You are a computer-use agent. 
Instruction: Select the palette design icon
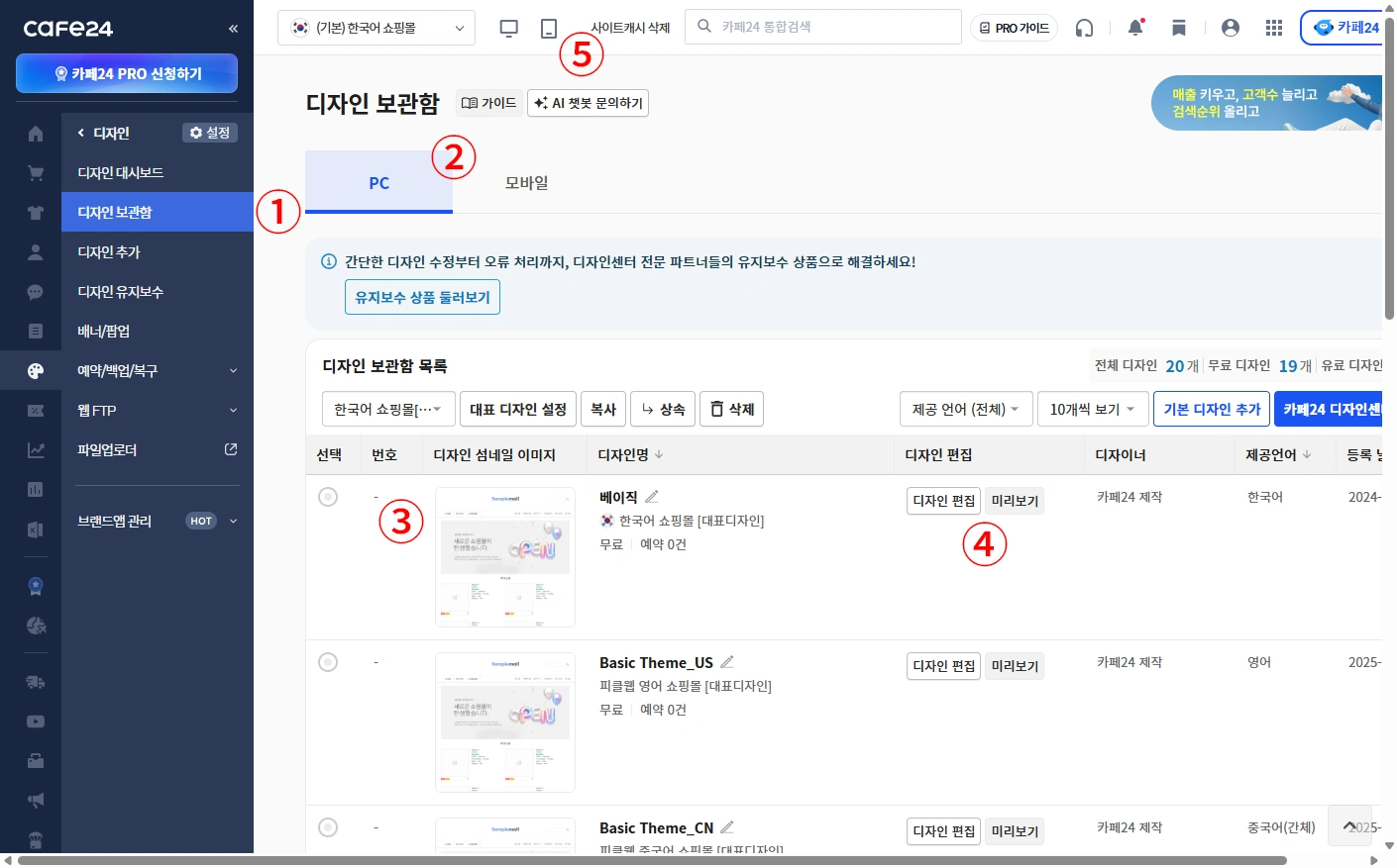36,371
